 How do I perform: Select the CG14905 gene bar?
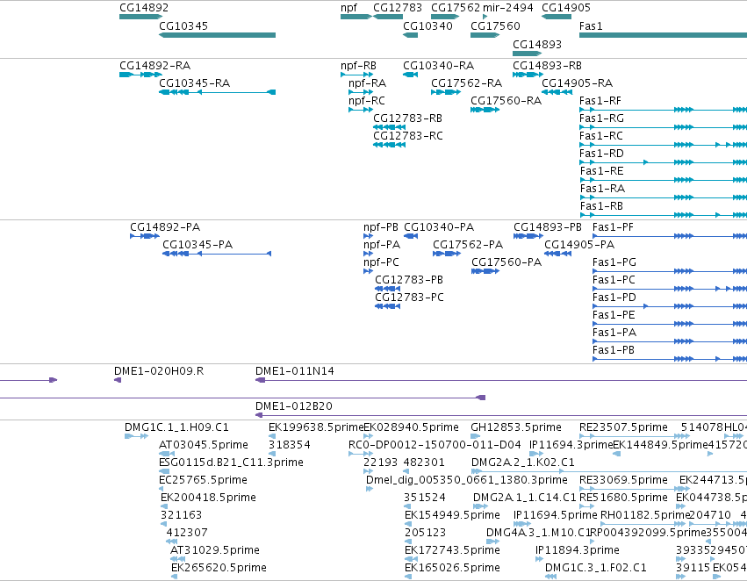[557, 17]
